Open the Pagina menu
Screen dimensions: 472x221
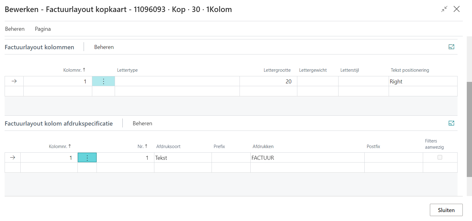click(x=43, y=29)
